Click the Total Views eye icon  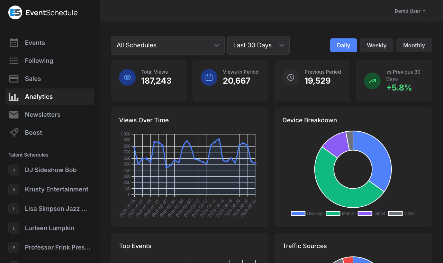click(x=127, y=77)
